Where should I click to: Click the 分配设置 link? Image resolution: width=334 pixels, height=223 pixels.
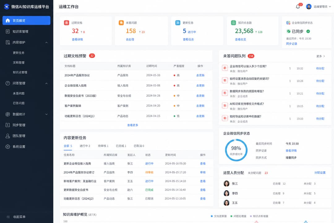click(320, 173)
